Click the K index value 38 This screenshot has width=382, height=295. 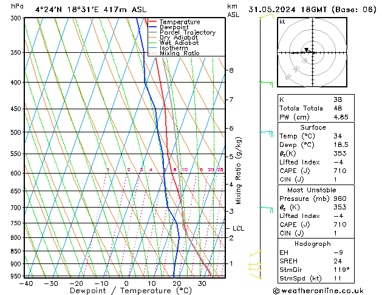click(338, 100)
